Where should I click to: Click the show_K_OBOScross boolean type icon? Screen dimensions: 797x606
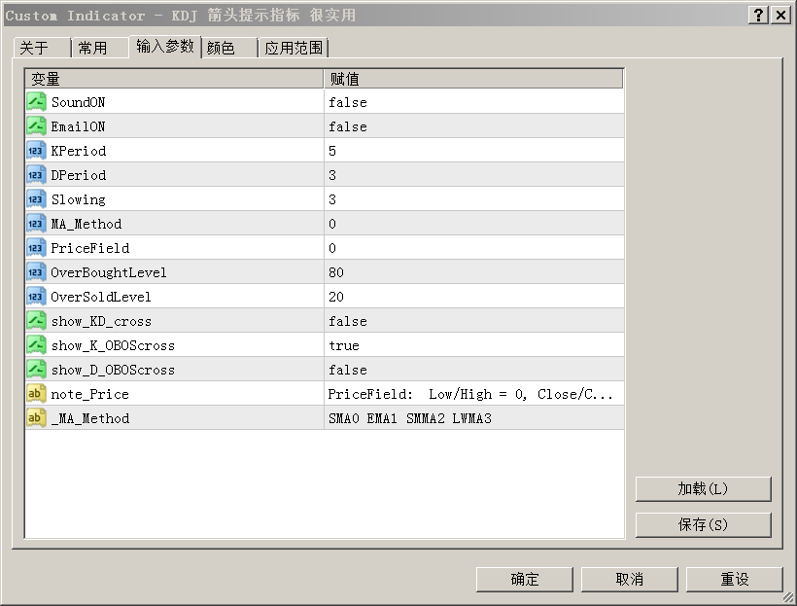[36, 345]
